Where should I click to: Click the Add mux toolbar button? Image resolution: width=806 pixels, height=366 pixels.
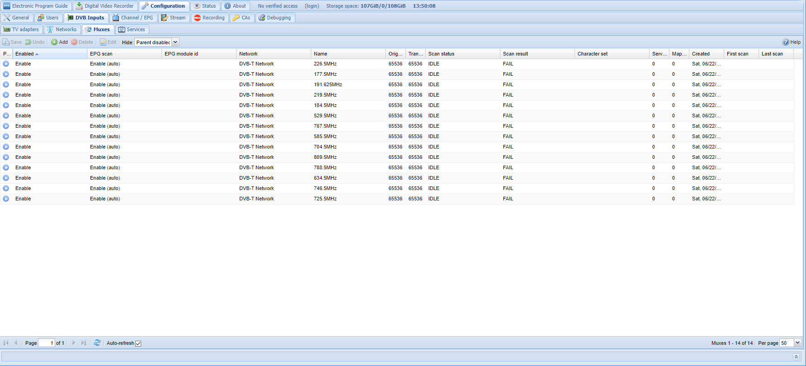[59, 42]
